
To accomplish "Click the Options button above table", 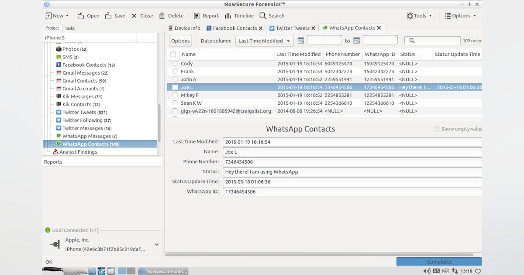I will [x=180, y=41].
